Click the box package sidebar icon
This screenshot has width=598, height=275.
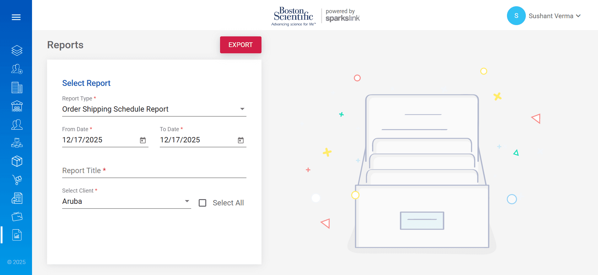[17, 161]
